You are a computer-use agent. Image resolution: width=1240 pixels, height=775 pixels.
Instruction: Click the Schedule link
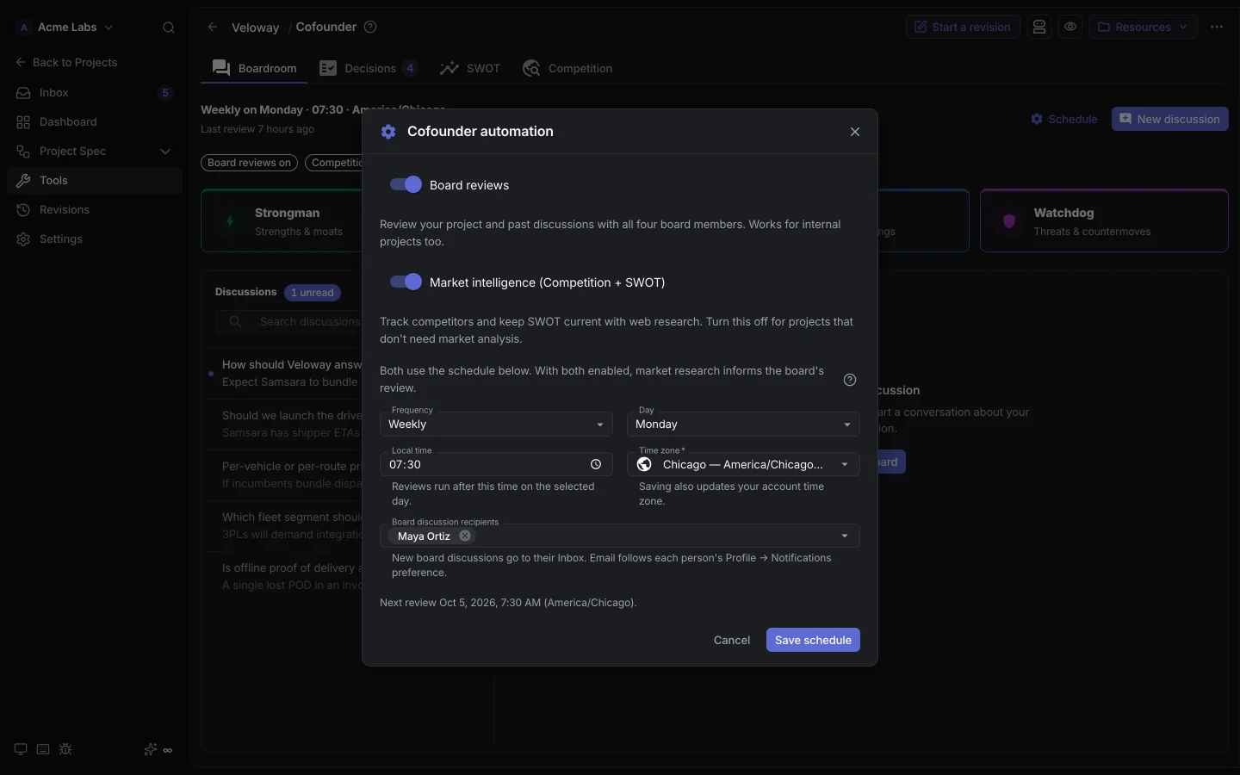pos(1064,119)
